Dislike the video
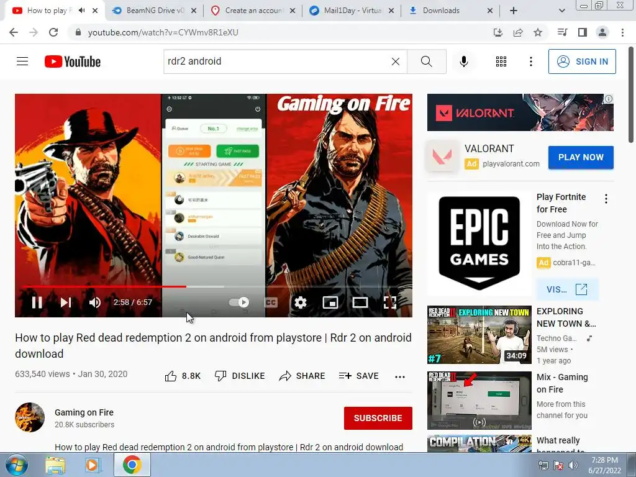Image resolution: width=636 pixels, height=477 pixels. 240,376
